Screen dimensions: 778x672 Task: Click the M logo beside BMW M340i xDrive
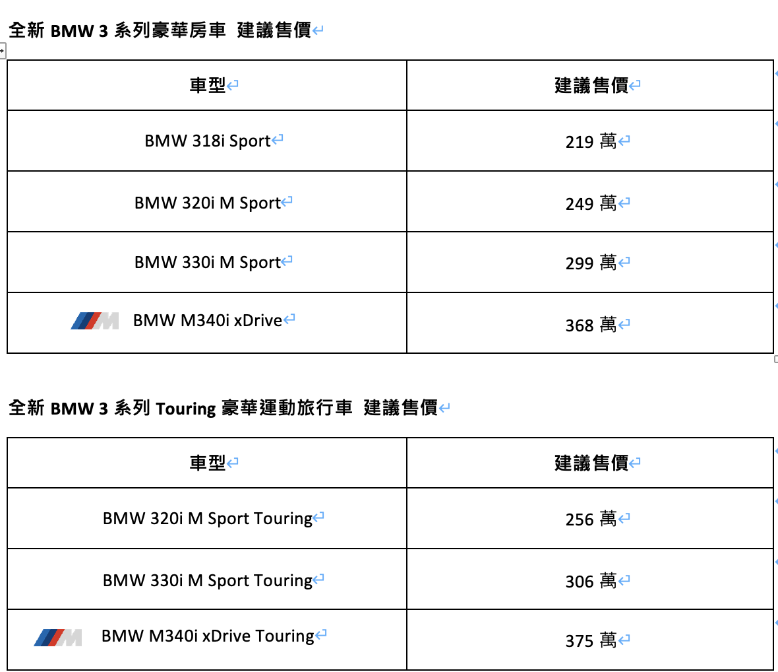pos(94,321)
